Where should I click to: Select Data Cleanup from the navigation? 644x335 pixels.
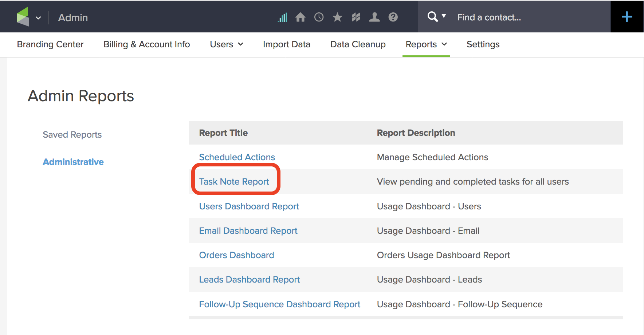click(x=358, y=44)
